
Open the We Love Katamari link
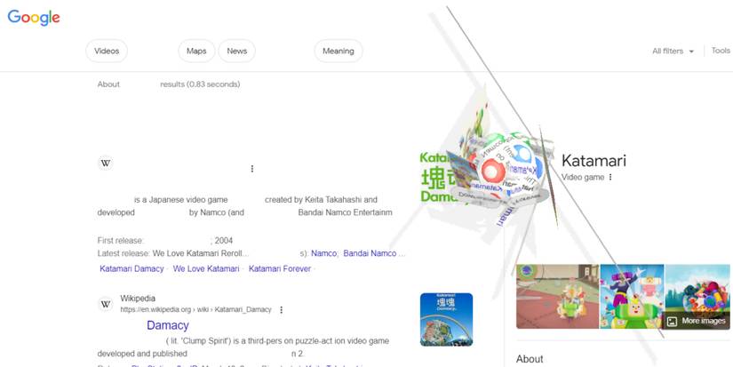click(x=206, y=268)
